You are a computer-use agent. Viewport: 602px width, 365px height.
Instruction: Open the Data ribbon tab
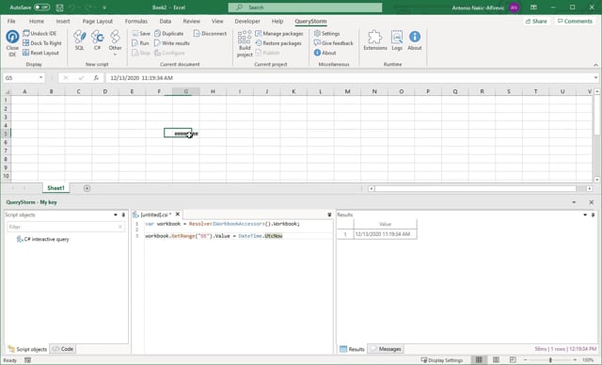pyautogui.click(x=166, y=21)
